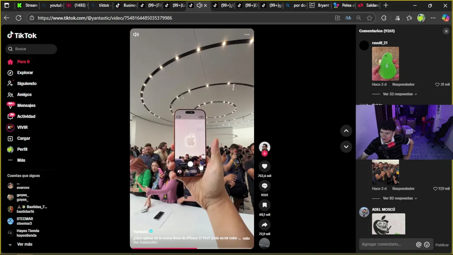Go back with browser back arrow

coord(7,18)
